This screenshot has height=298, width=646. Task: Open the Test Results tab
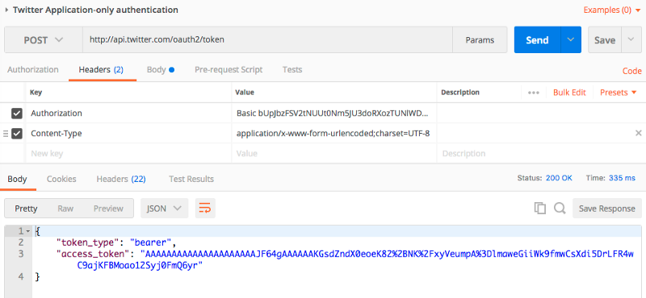coord(191,179)
